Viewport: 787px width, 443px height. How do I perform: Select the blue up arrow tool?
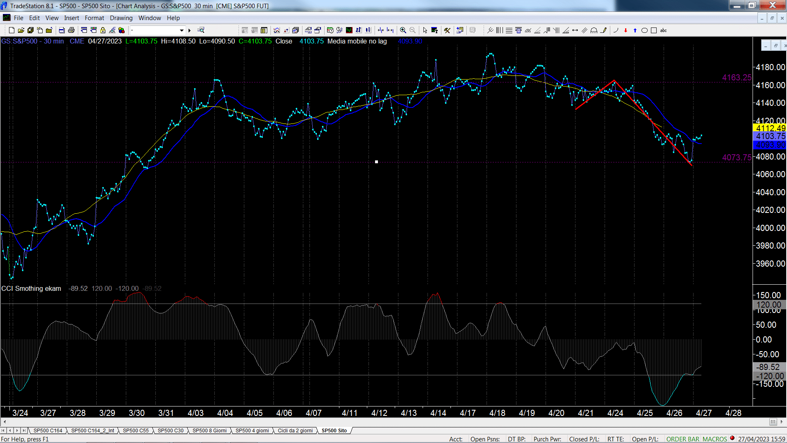coord(635,30)
